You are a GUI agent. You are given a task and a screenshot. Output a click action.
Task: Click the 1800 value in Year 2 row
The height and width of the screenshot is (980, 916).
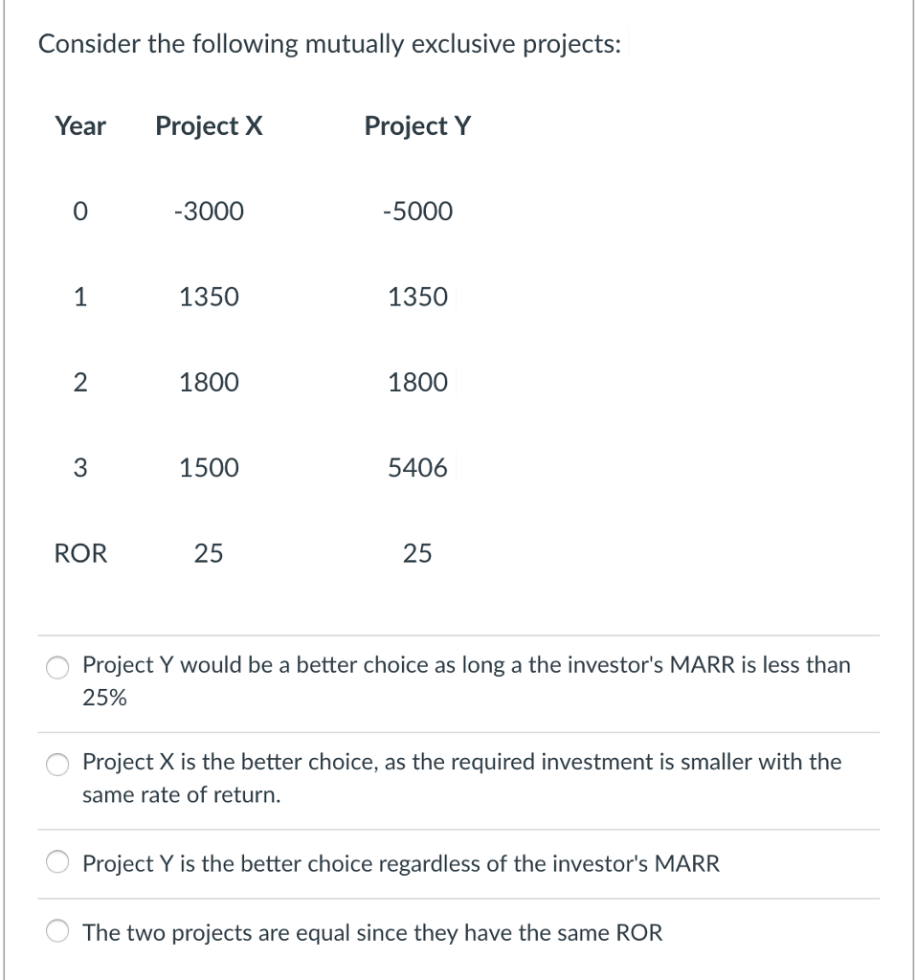click(209, 382)
